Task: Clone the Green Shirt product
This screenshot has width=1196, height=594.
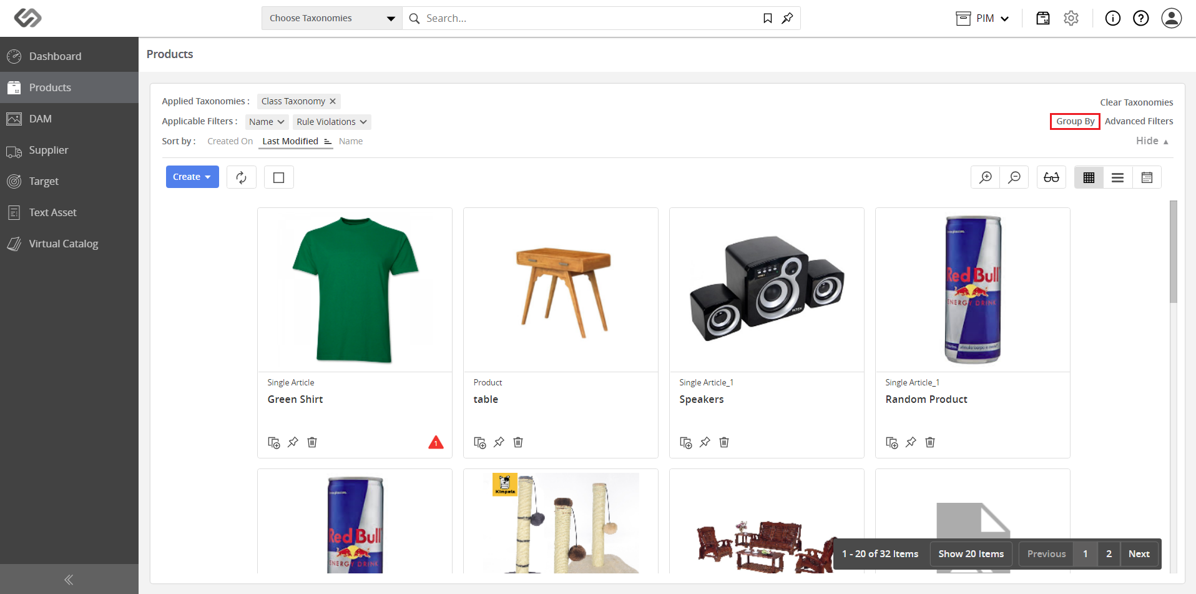Action: pyautogui.click(x=274, y=442)
